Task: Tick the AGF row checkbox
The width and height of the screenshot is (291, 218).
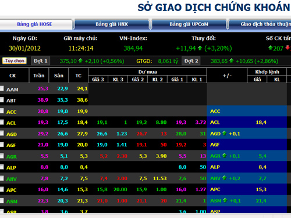Action: coord(2,145)
